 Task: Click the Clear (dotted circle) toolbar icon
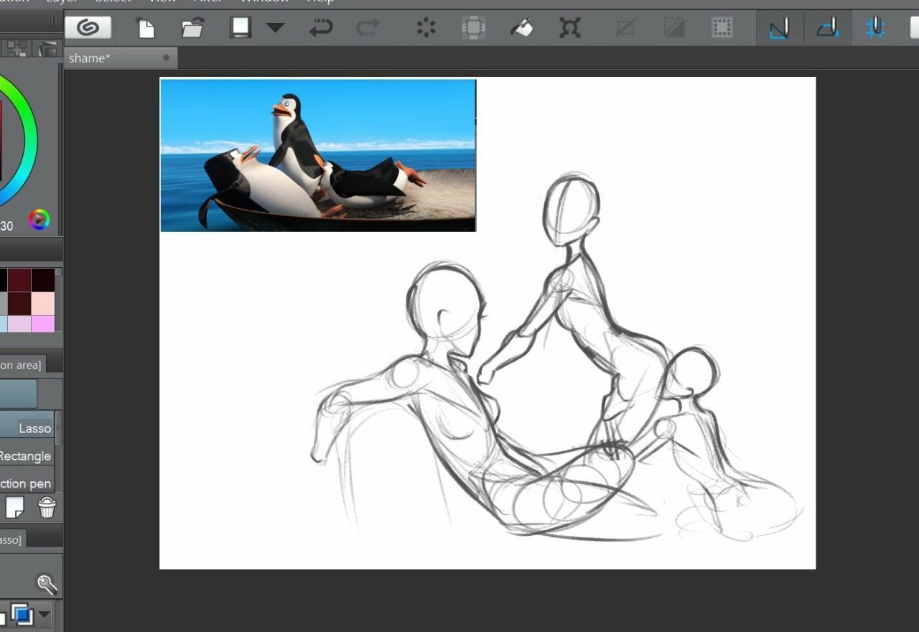[426, 28]
